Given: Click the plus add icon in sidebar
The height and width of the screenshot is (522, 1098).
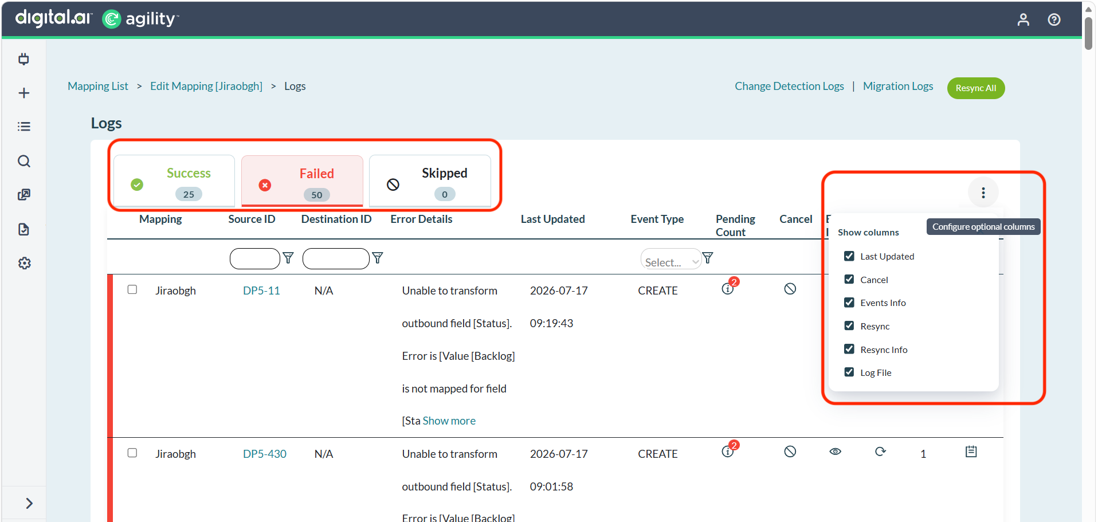Looking at the screenshot, I should [x=23, y=93].
